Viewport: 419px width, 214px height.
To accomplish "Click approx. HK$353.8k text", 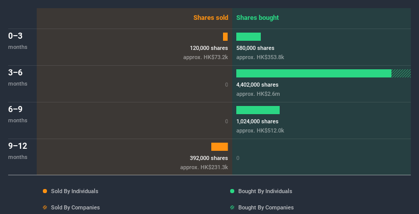I will point(260,58).
